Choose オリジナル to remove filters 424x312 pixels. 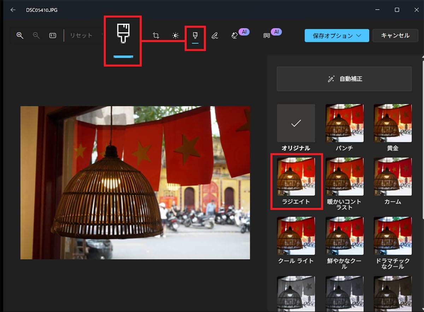(296, 123)
